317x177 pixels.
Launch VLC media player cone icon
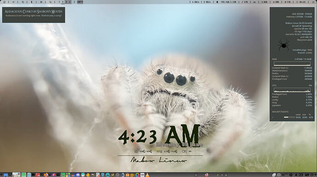[147, 175]
